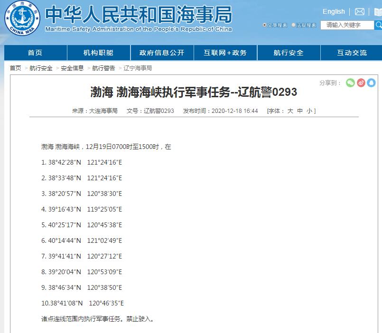Click coordinate 1. 38°42′28″N 121°24′16″E

click(x=82, y=162)
